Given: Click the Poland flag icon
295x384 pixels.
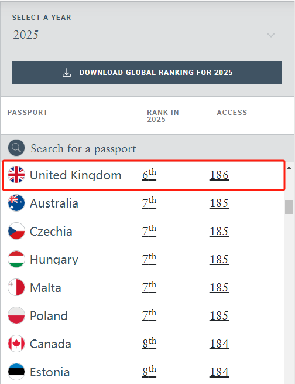Looking at the screenshot, I should click(16, 315).
